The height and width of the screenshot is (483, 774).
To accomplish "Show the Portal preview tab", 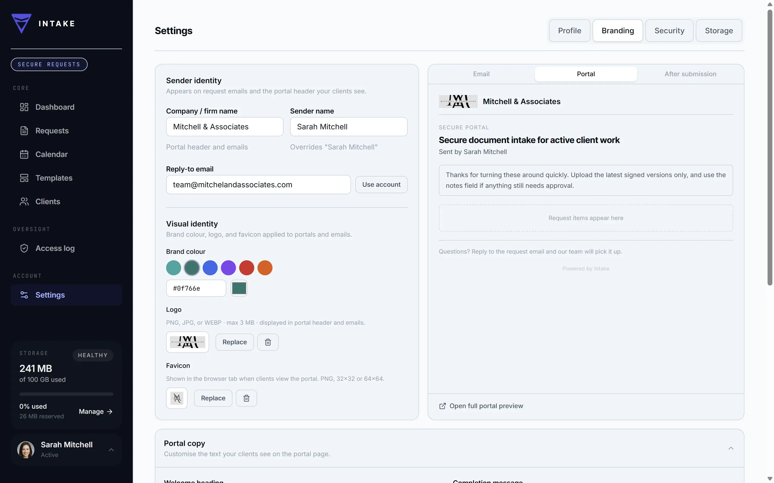I will [586, 74].
